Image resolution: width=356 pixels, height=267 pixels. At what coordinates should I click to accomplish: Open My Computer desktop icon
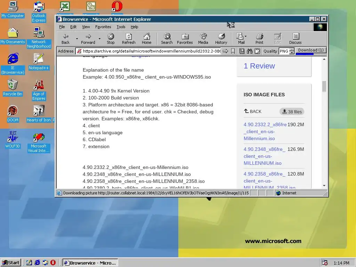coord(13,9)
